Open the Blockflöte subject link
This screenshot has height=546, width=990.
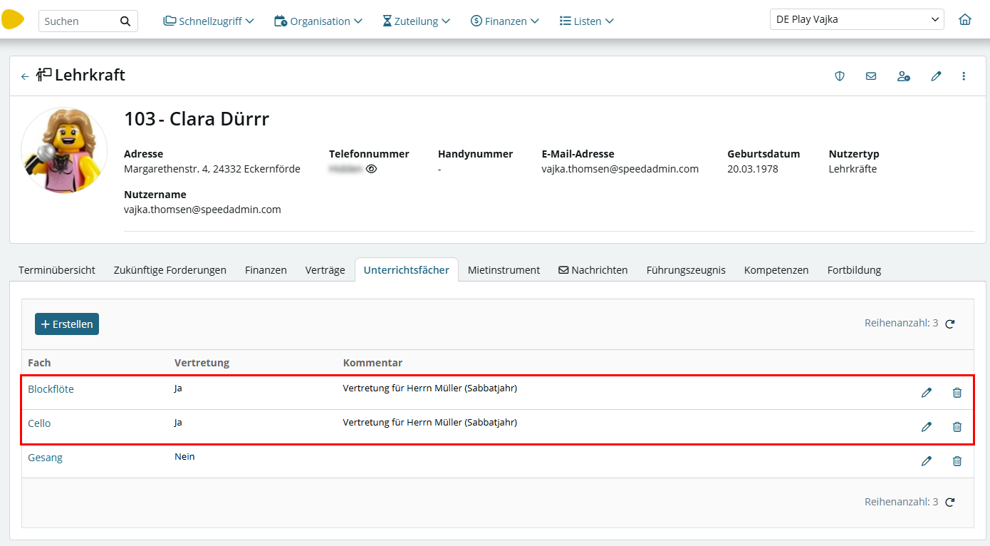[x=51, y=389]
